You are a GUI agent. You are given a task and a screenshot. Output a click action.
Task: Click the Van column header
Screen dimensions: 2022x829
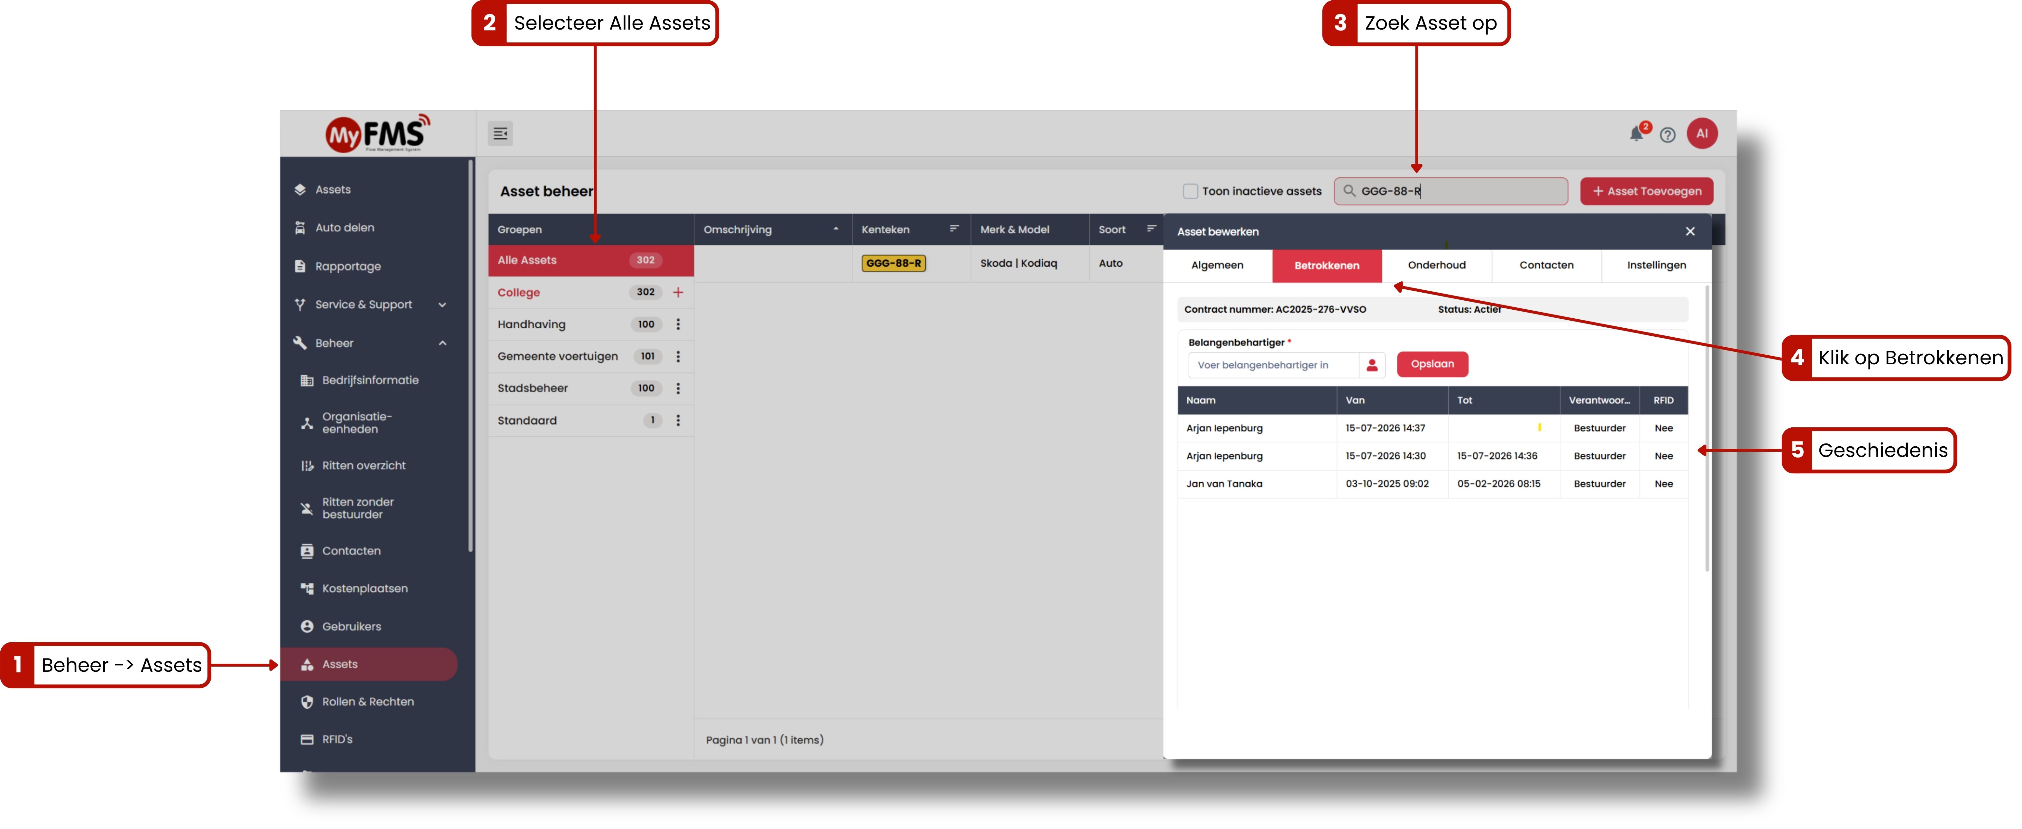(x=1393, y=400)
